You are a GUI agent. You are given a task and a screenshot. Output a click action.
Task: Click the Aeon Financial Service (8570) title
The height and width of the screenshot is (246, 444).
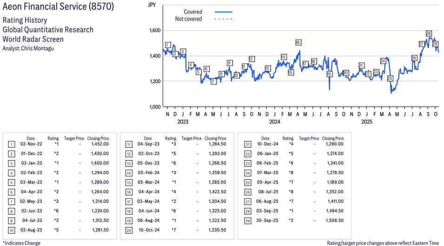point(58,7)
